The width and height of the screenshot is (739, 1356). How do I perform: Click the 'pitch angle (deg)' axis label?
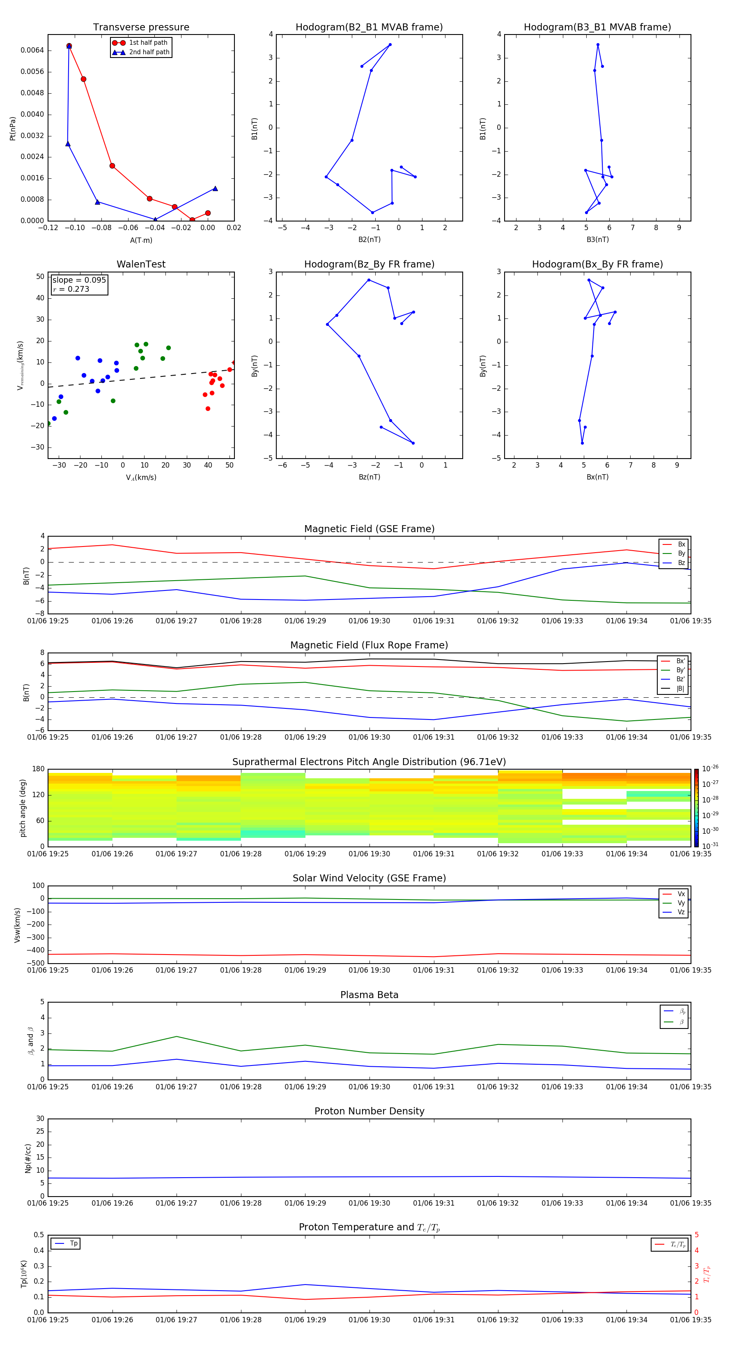tap(23, 808)
